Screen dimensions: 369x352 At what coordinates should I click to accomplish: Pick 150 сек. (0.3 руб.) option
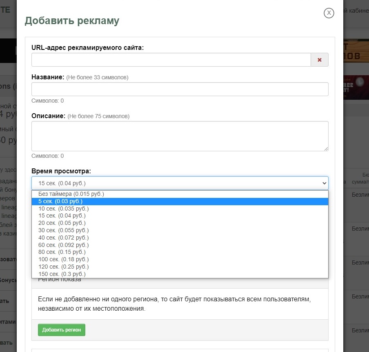[62, 274]
